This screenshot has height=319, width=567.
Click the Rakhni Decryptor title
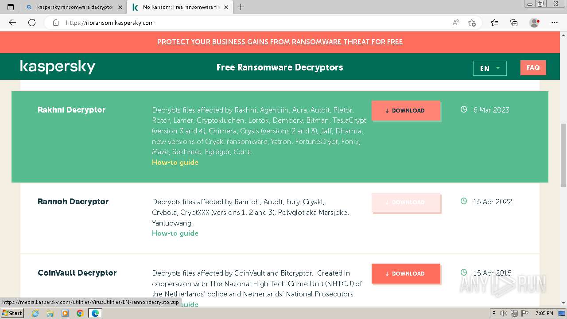71,110
